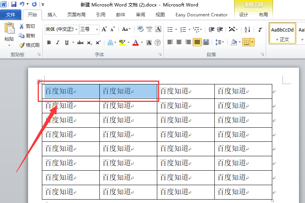Click the Copy (复制) button
Screen dimensions: 305x203
coord(27,36)
